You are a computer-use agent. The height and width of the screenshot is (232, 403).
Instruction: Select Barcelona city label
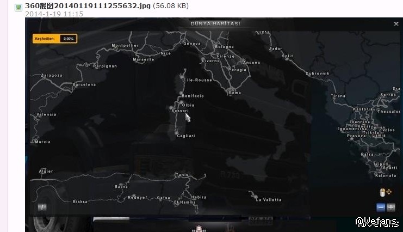84,84
